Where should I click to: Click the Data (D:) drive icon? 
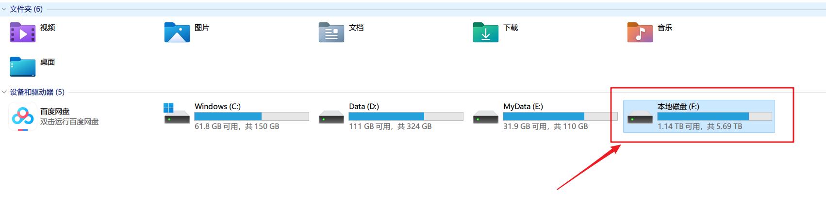pos(331,117)
